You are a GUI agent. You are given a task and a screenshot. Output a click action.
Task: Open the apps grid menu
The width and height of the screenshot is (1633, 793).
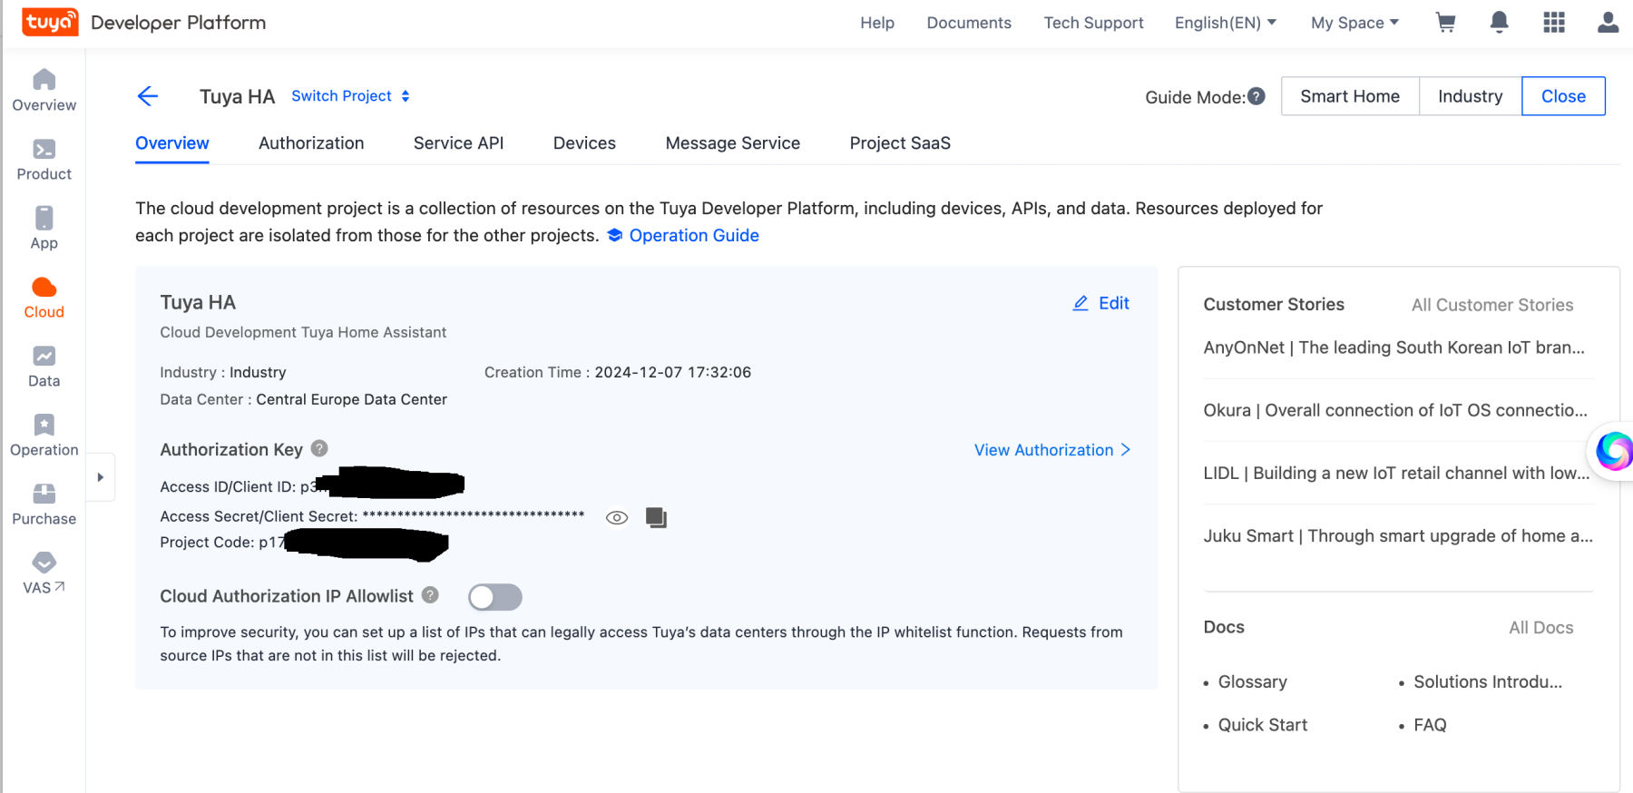(1554, 23)
